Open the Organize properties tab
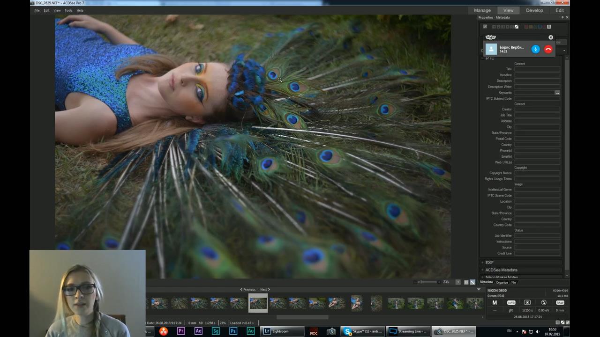 (x=502, y=282)
